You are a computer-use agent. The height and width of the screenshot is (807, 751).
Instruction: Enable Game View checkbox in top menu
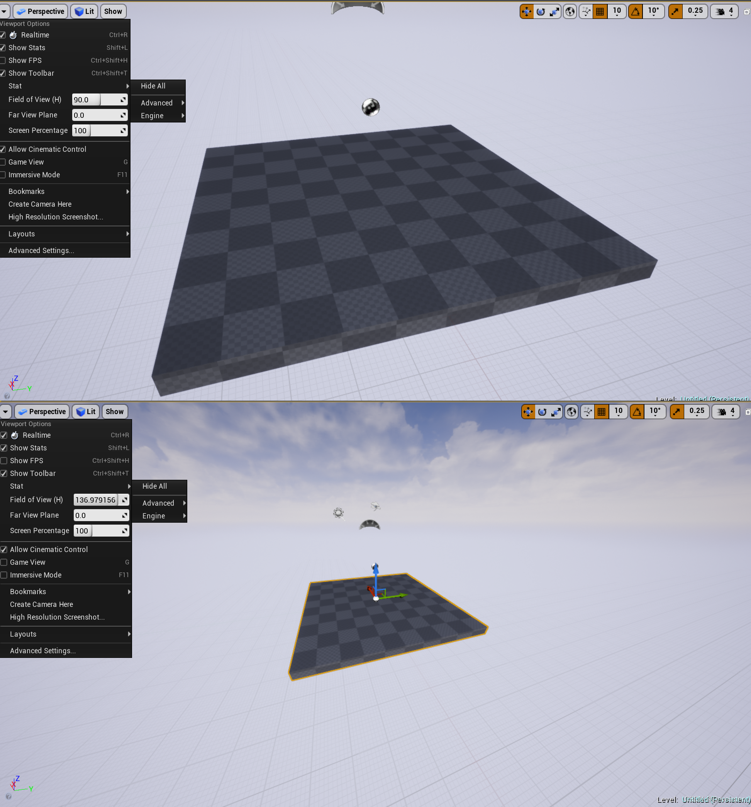tap(3, 162)
